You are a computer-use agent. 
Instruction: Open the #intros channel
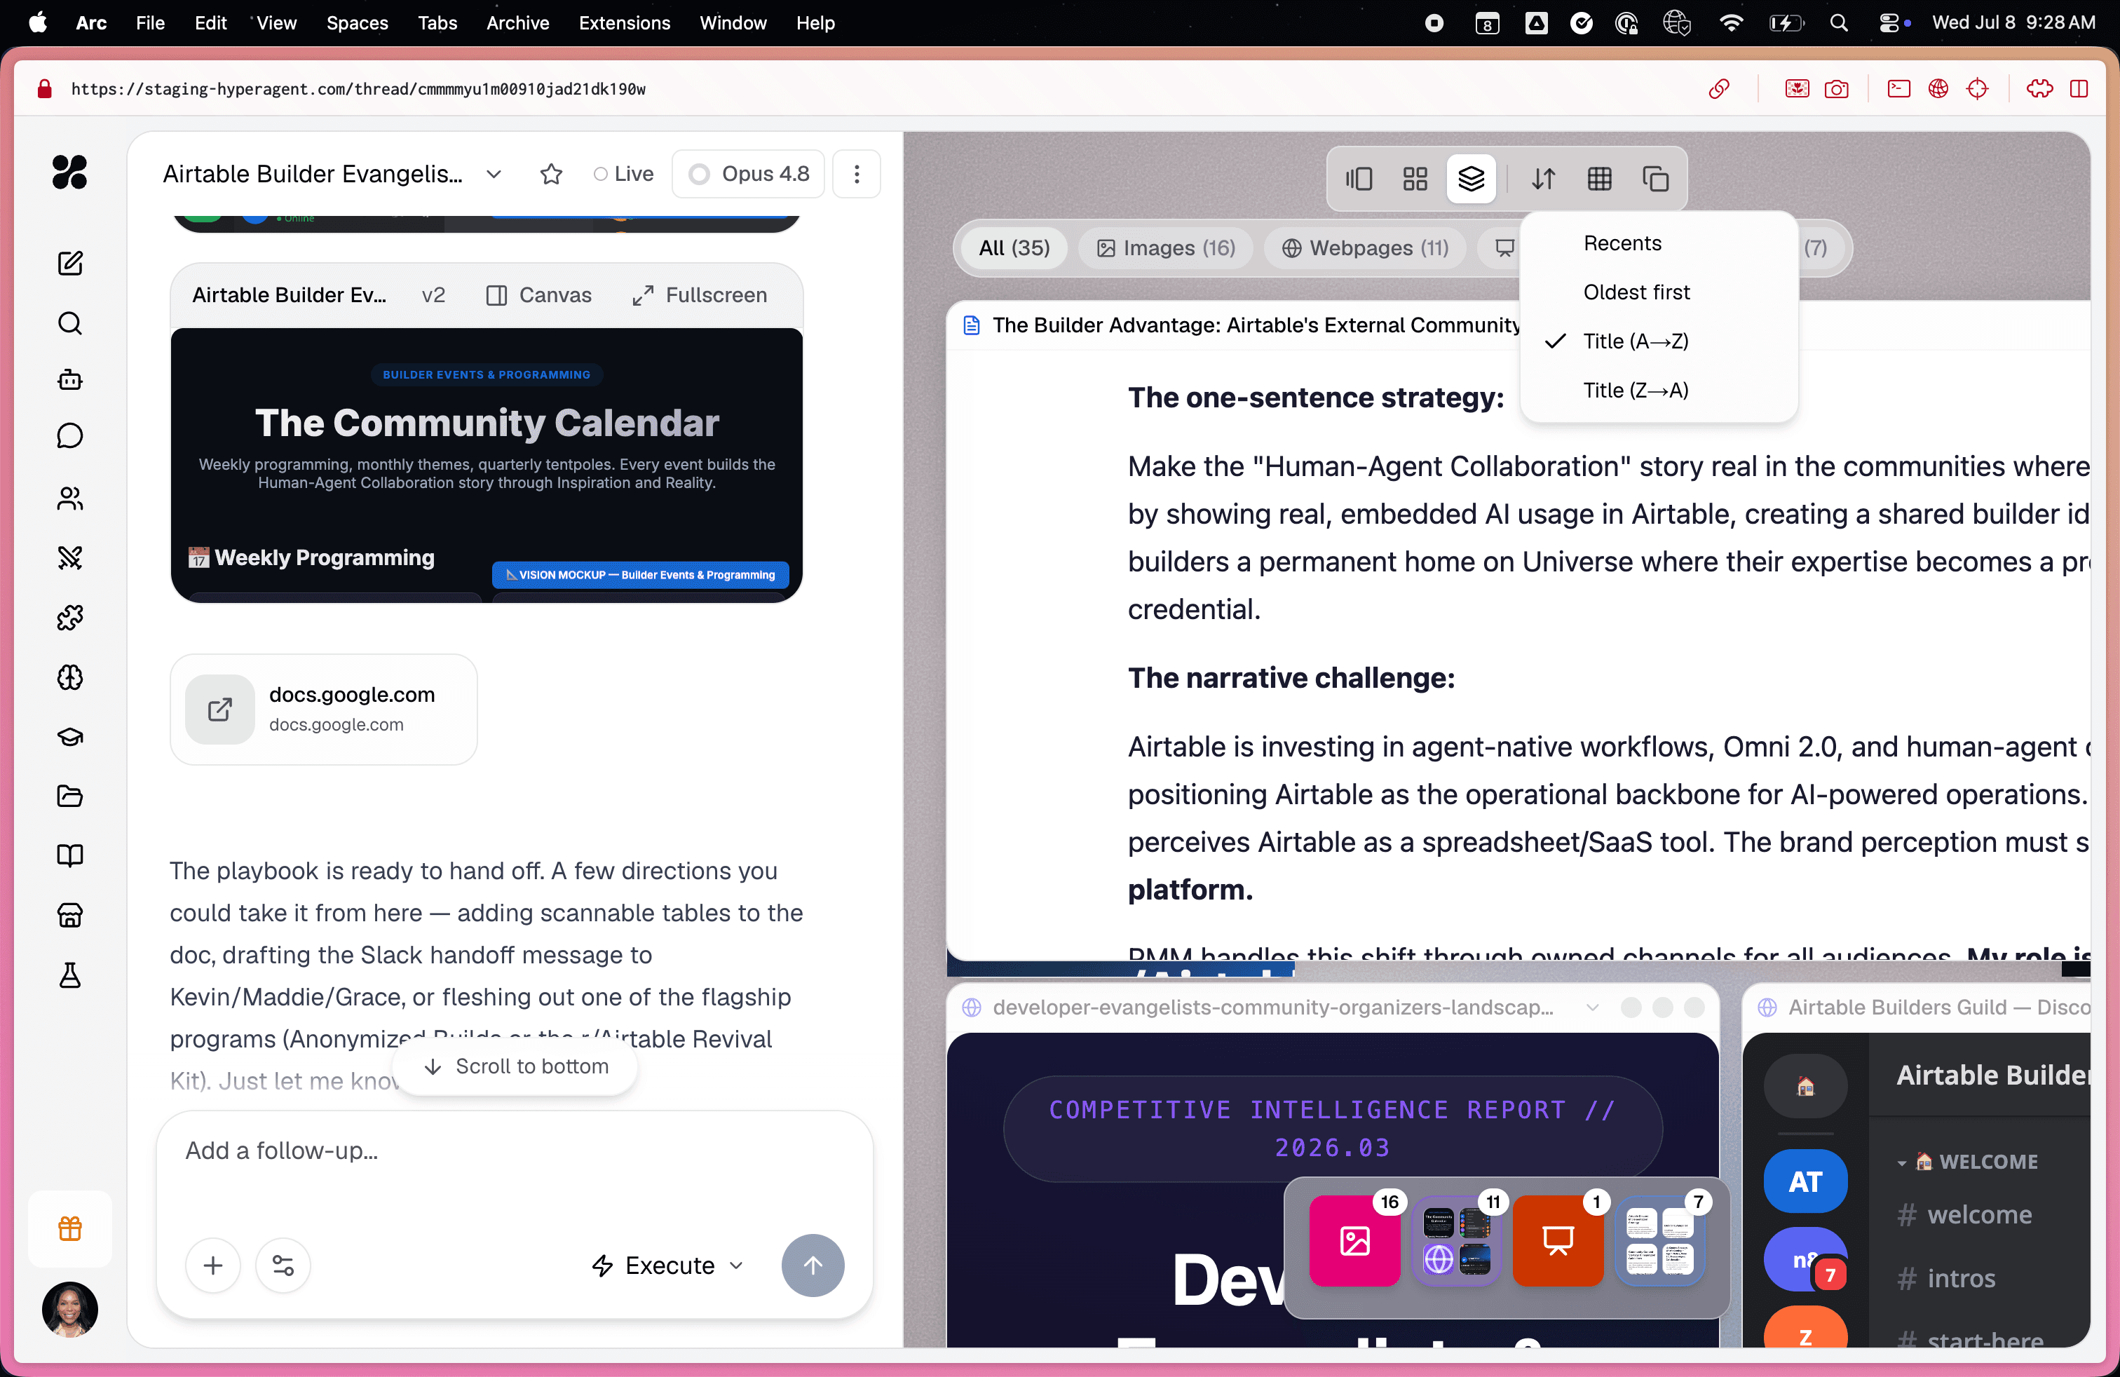[x=1946, y=1278]
